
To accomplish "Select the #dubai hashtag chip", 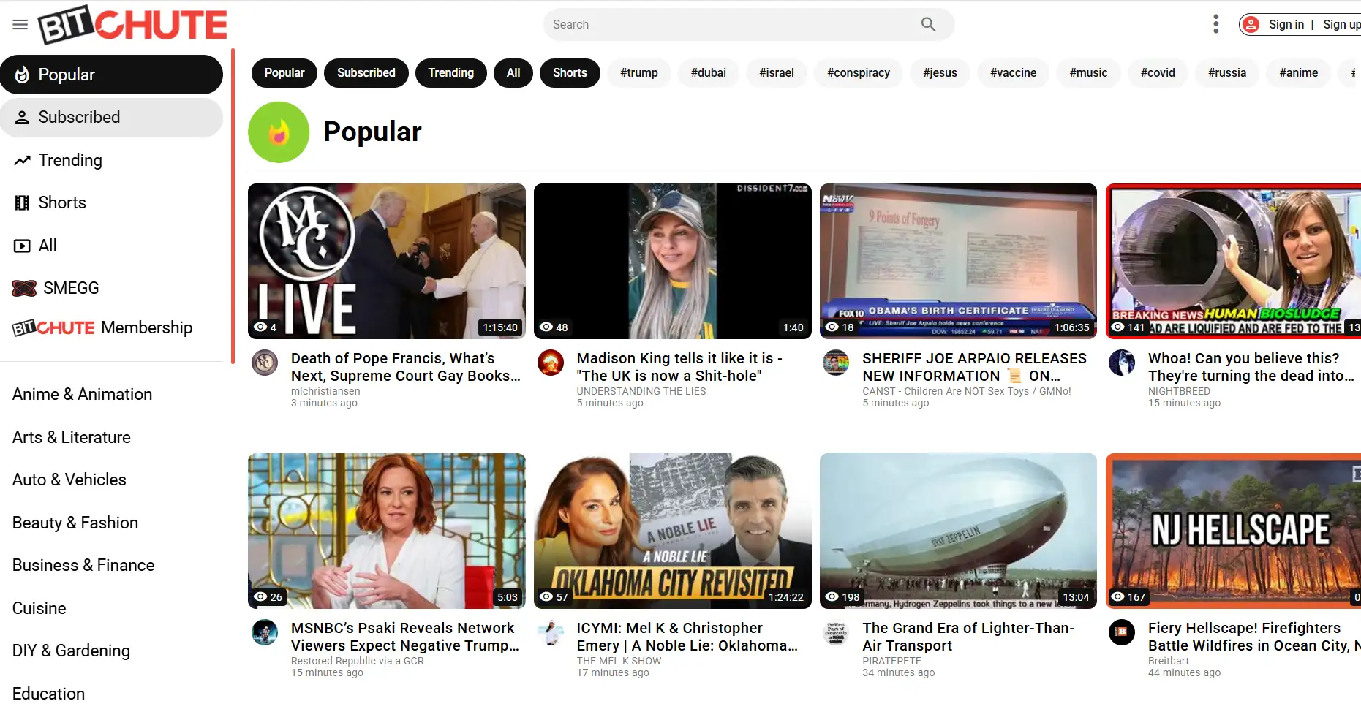I will coord(709,73).
